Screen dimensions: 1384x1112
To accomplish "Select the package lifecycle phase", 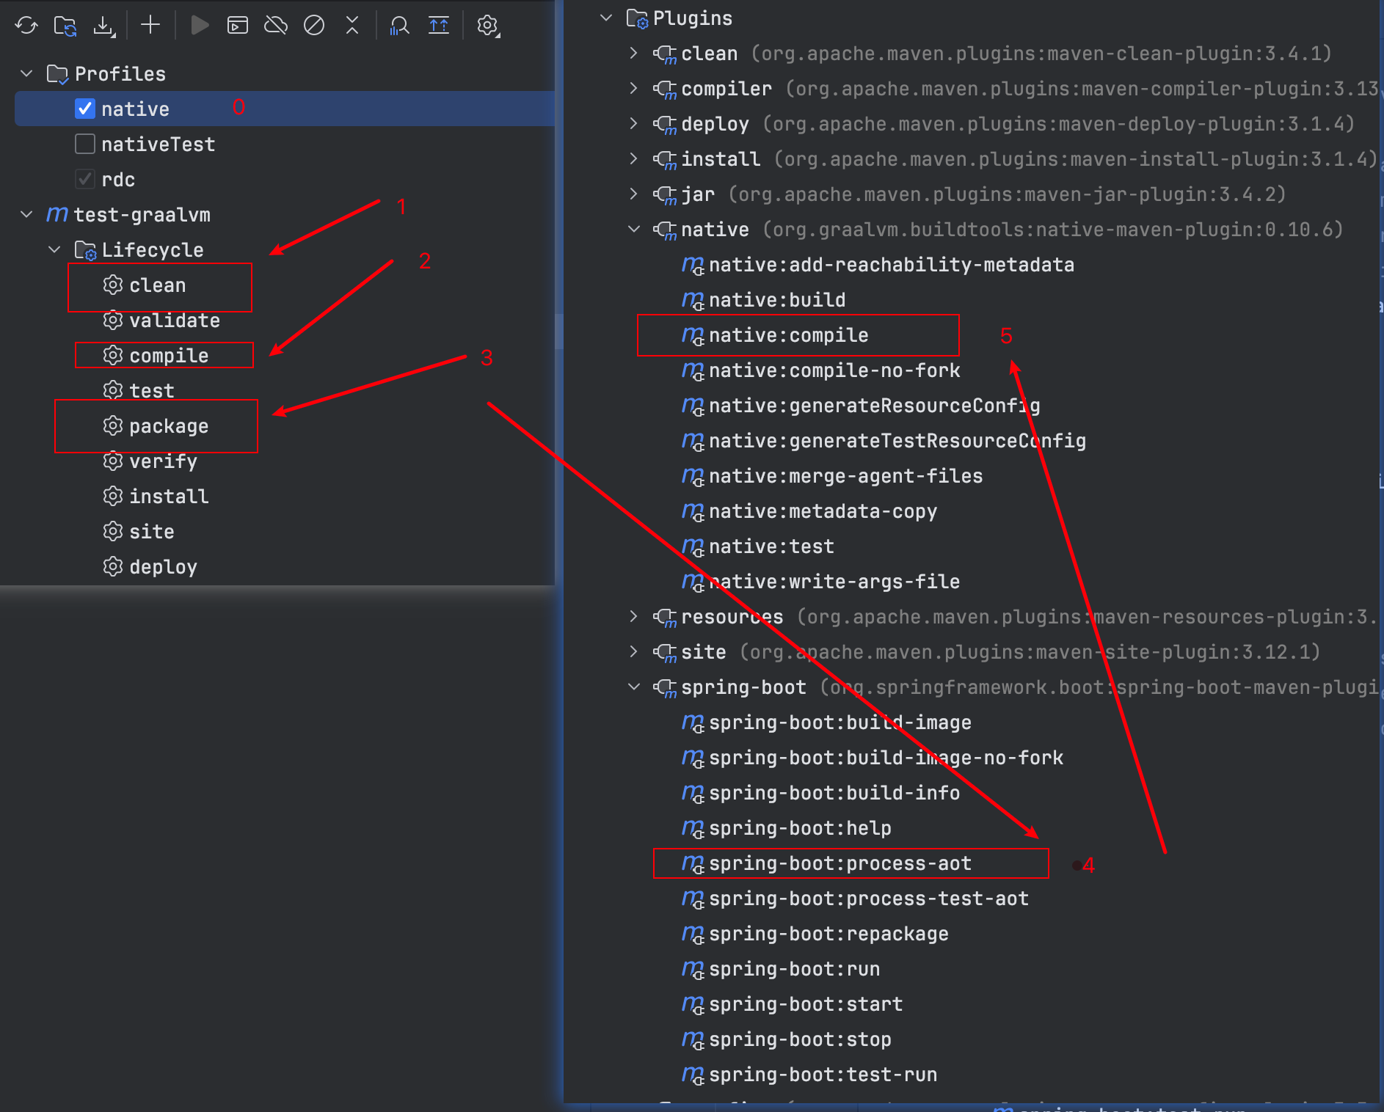I will tap(169, 425).
